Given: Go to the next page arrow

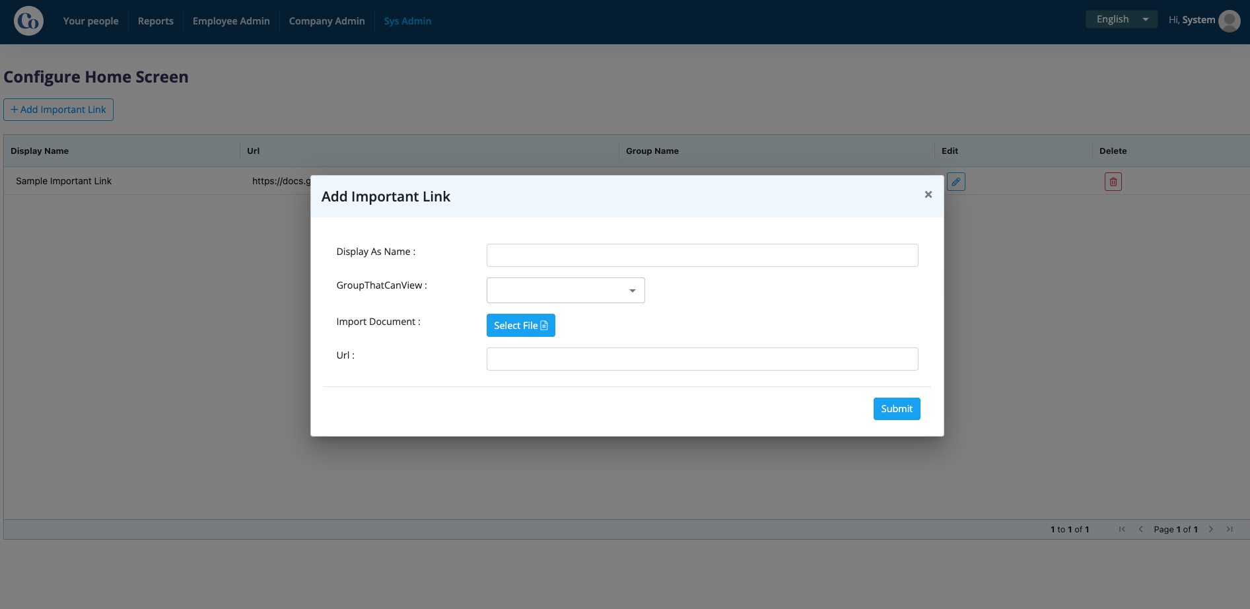Looking at the screenshot, I should tap(1211, 529).
